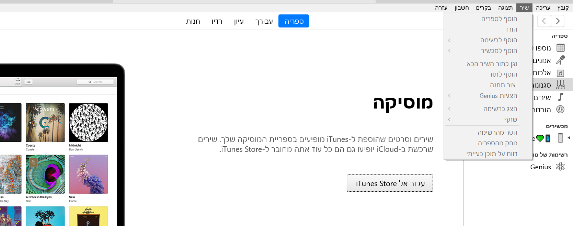Screen dimensions: 573x226
Task: Go back with the left chevron button
Action: [544, 21]
